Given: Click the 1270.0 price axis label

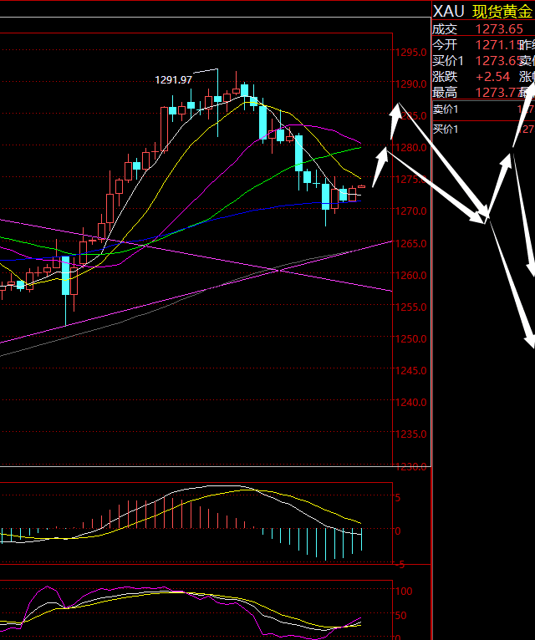Looking at the screenshot, I should coord(410,211).
